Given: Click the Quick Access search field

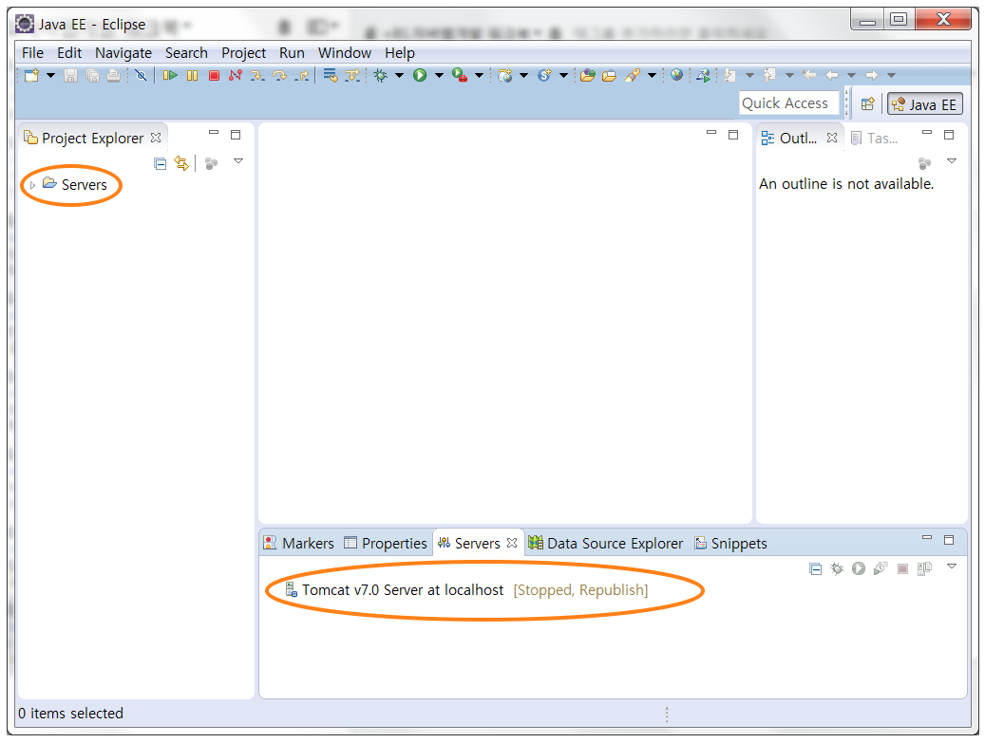Looking at the screenshot, I should 789,102.
